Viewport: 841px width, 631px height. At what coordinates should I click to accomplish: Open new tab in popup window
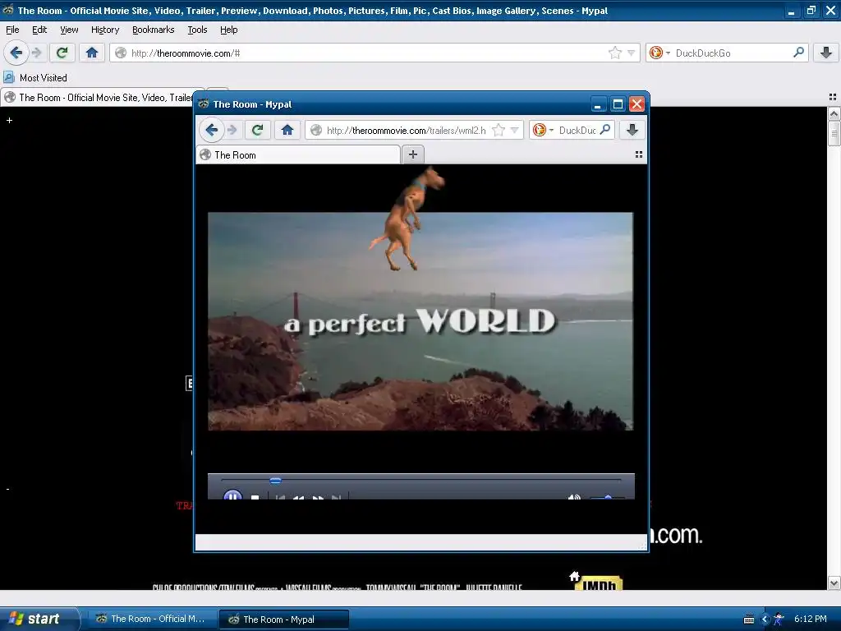[413, 154]
